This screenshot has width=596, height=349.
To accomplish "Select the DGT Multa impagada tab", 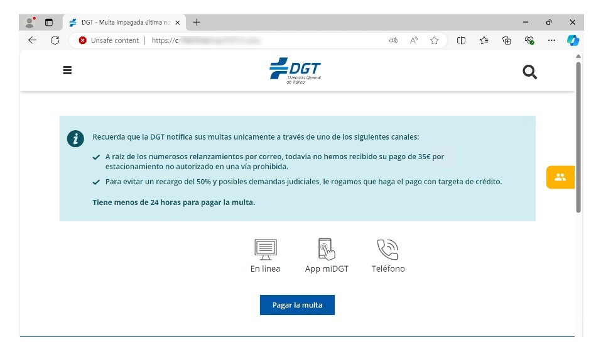I will coord(124,23).
